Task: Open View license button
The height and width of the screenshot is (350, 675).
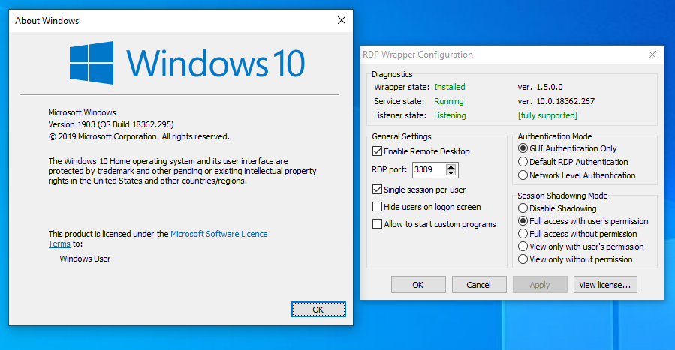Action: [605, 285]
